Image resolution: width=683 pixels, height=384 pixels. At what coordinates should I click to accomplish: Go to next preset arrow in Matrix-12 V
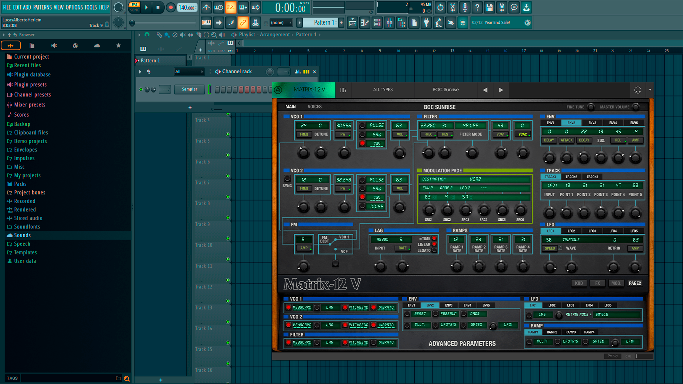501,90
